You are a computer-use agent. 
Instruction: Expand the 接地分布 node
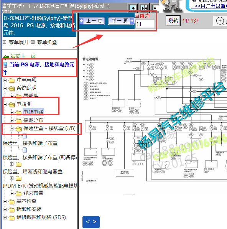pyautogui.click(x=12, y=120)
